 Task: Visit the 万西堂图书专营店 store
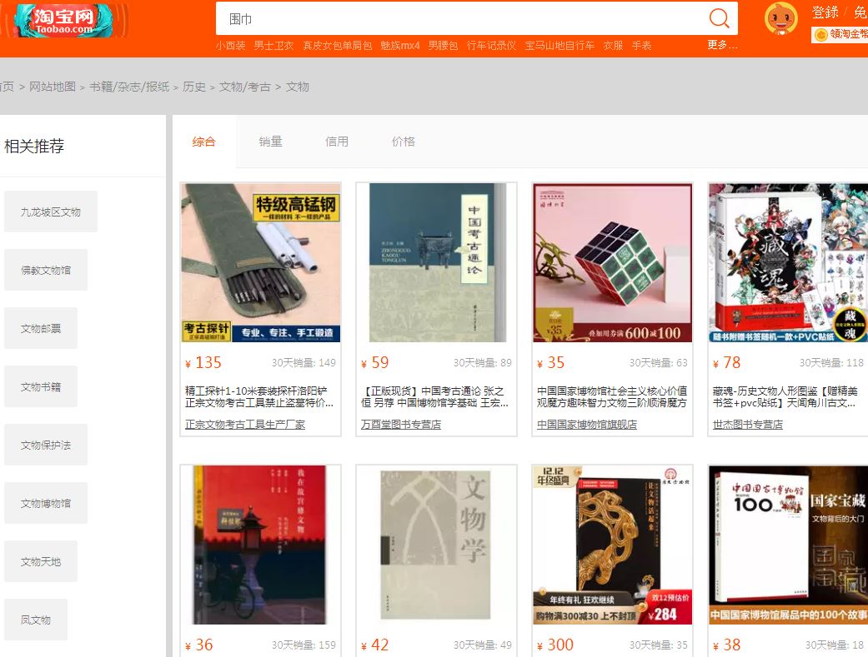403,425
